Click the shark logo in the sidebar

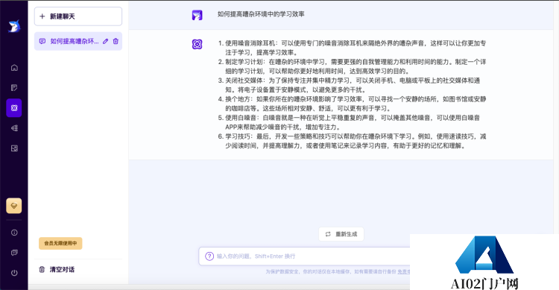pos(14,26)
